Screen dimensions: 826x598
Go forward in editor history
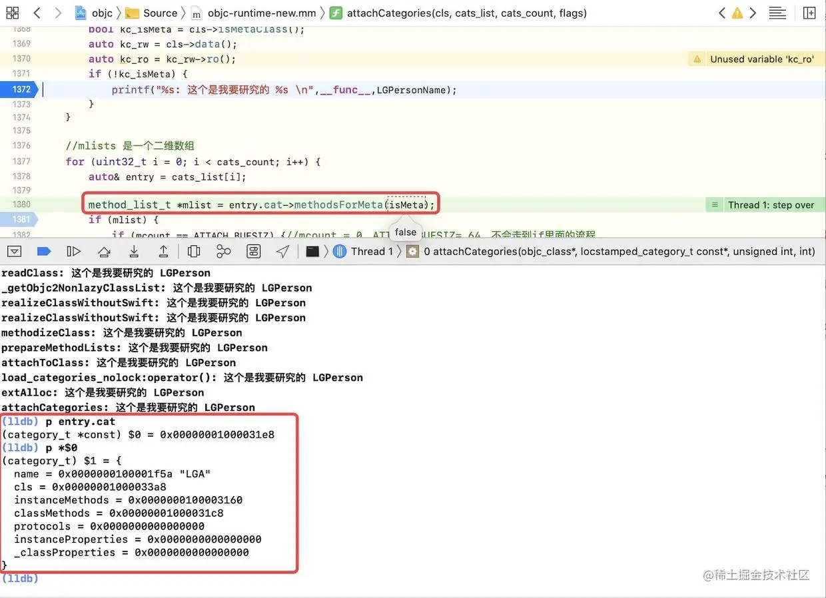click(58, 13)
